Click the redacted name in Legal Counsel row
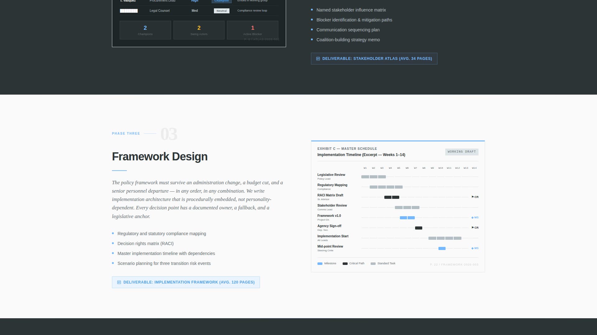597x335 pixels. pyautogui.click(x=129, y=11)
